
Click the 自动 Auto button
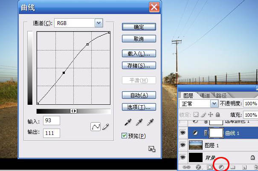point(139,95)
